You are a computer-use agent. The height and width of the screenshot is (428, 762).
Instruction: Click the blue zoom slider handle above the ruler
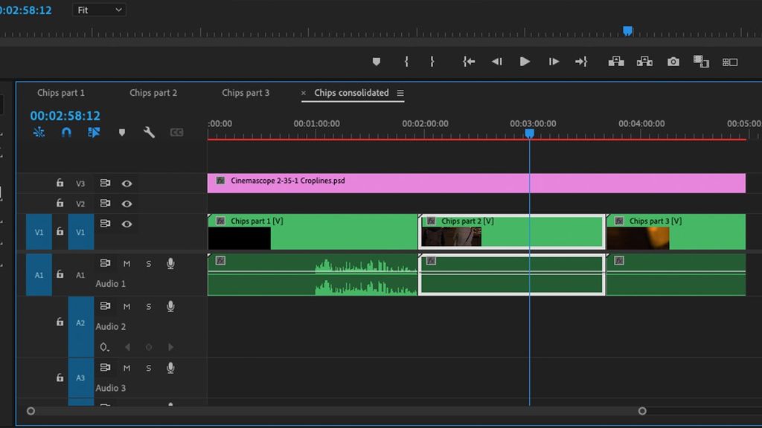[x=627, y=30]
